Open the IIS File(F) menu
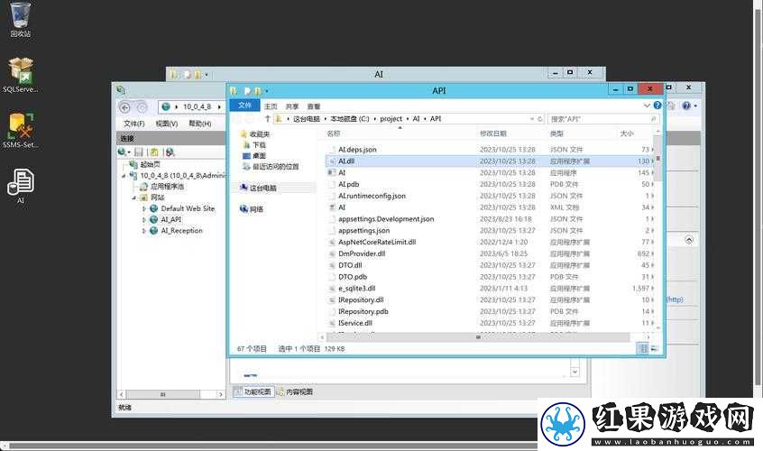763x451 pixels. click(x=133, y=124)
